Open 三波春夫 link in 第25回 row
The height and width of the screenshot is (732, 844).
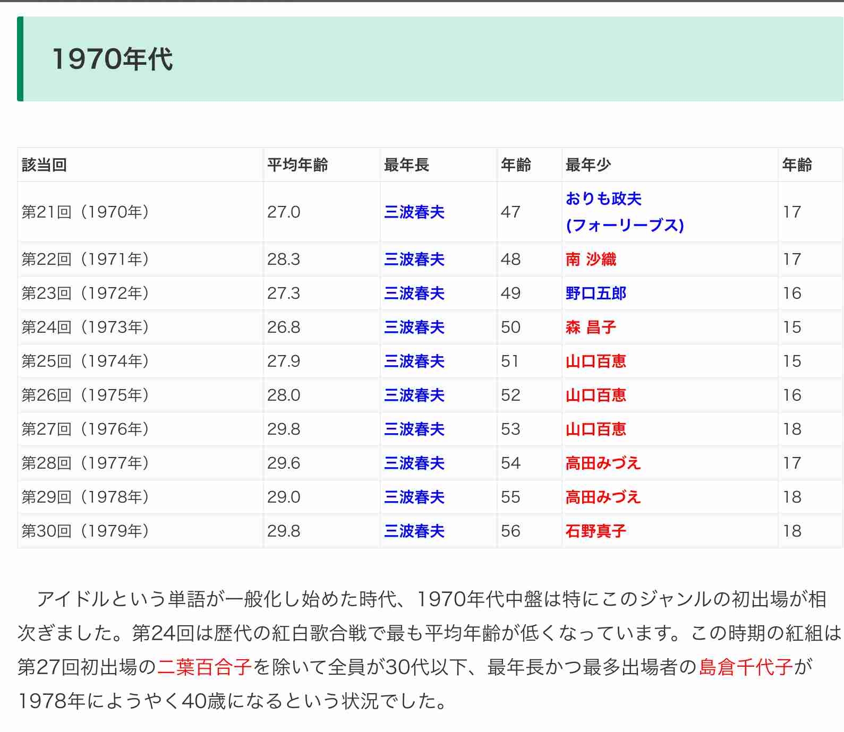coord(414,361)
